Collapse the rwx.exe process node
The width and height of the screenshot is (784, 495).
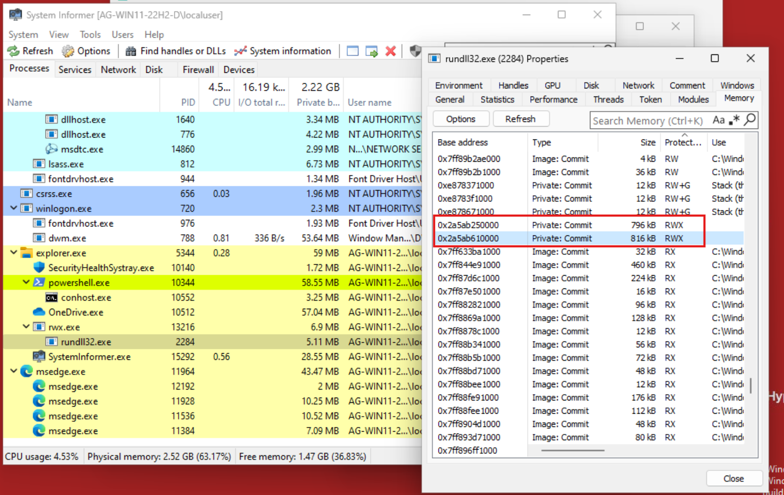pyautogui.click(x=26, y=327)
